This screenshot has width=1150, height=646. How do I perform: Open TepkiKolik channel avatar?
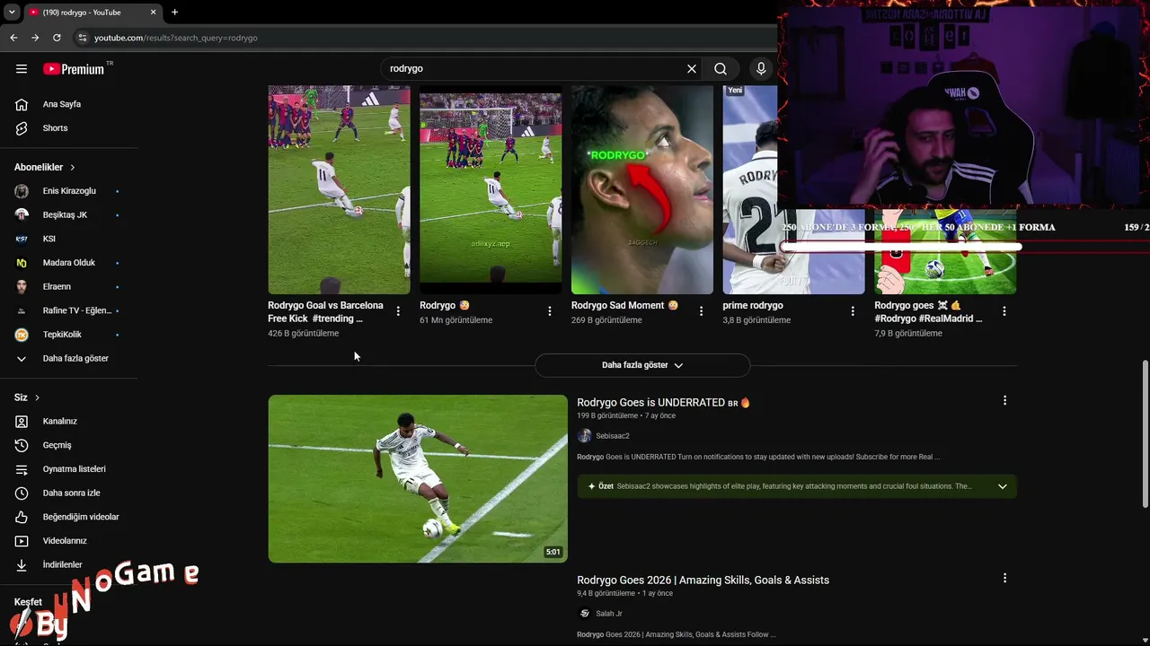pyautogui.click(x=22, y=335)
